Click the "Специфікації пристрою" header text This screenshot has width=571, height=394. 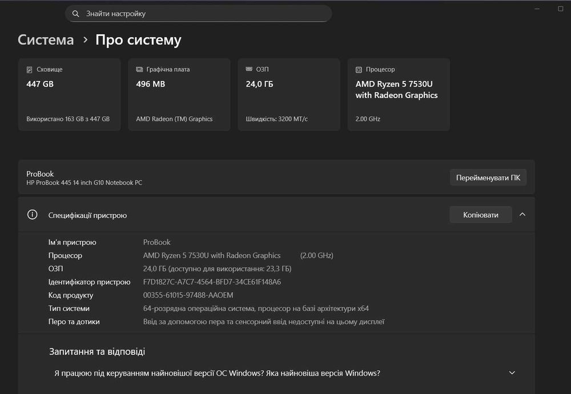coord(87,216)
